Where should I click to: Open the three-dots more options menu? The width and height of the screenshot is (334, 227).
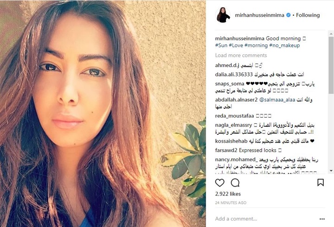point(322,219)
